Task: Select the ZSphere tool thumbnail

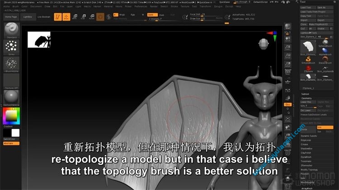Action: point(308,69)
